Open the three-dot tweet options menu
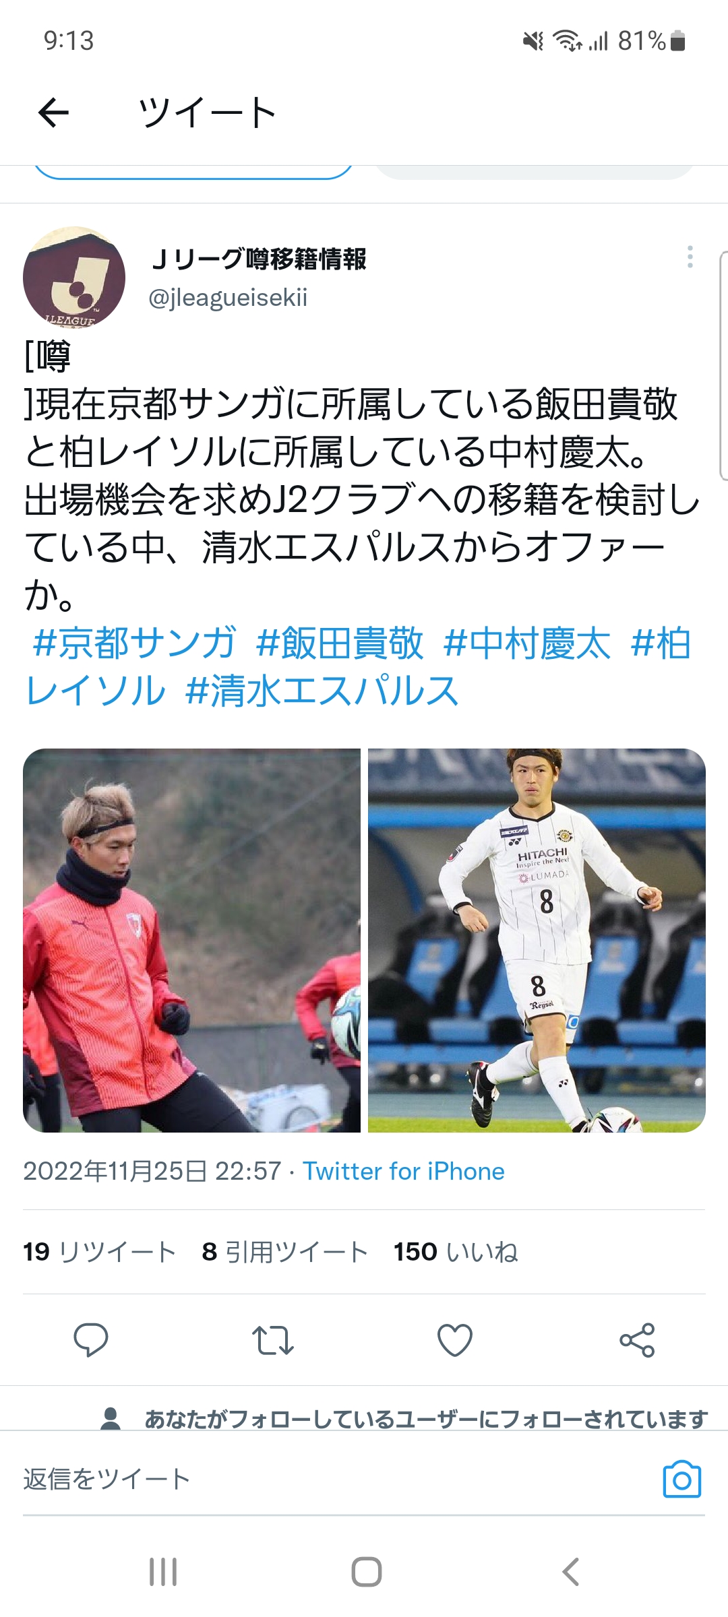 (x=690, y=257)
